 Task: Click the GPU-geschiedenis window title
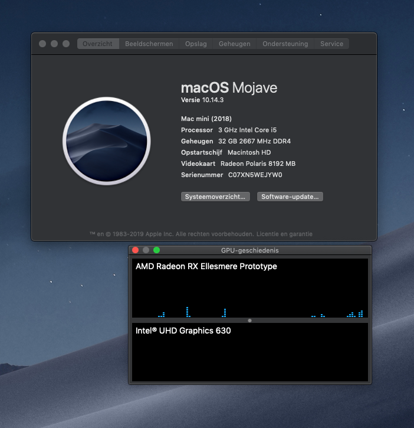coord(250,250)
